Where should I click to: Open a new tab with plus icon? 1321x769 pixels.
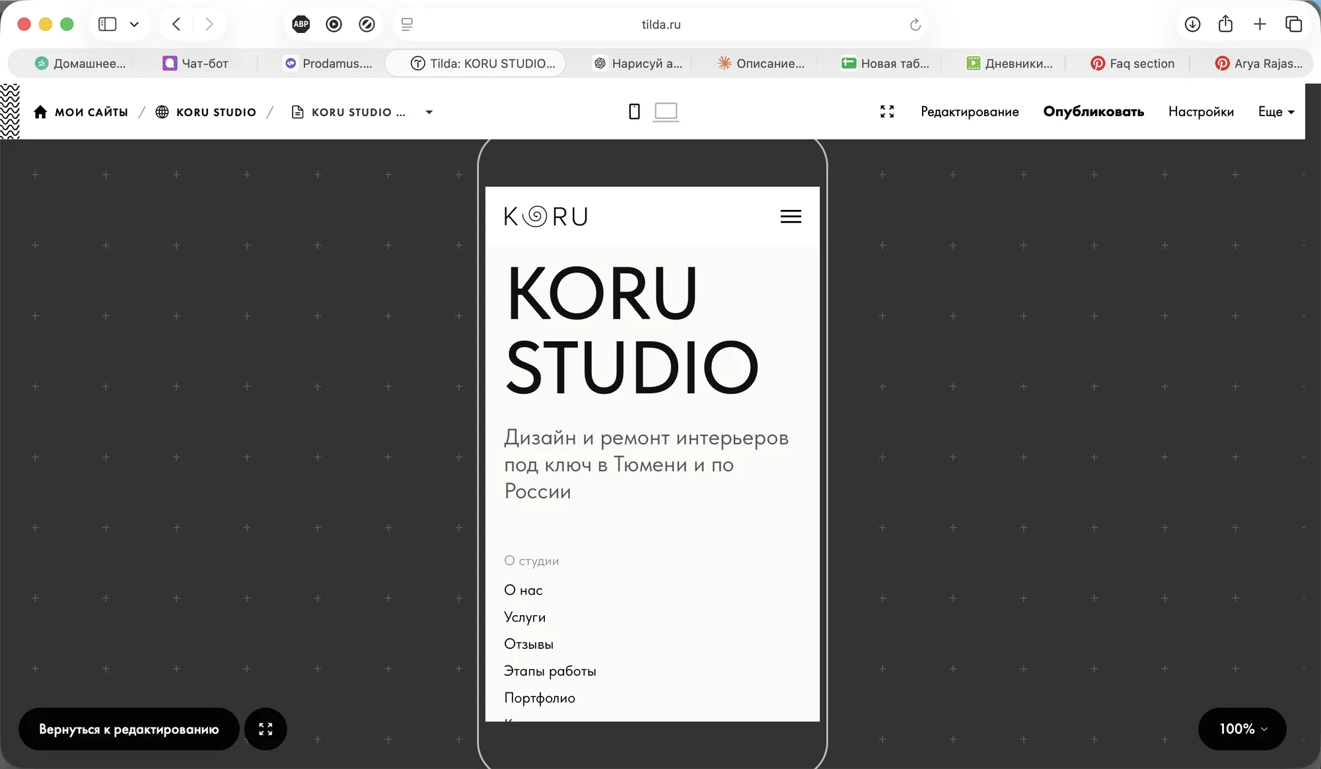[1260, 24]
